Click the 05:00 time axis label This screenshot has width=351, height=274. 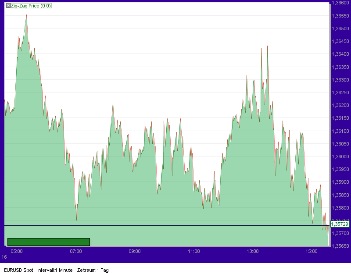17,251
